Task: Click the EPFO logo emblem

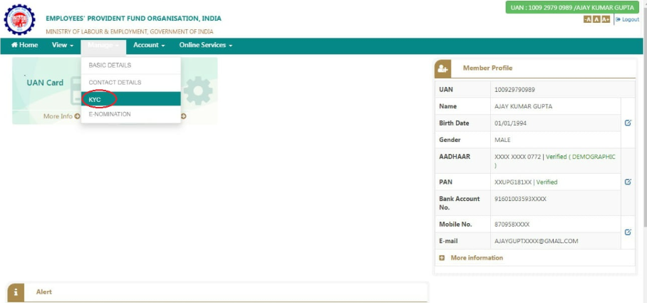Action: 19,21
